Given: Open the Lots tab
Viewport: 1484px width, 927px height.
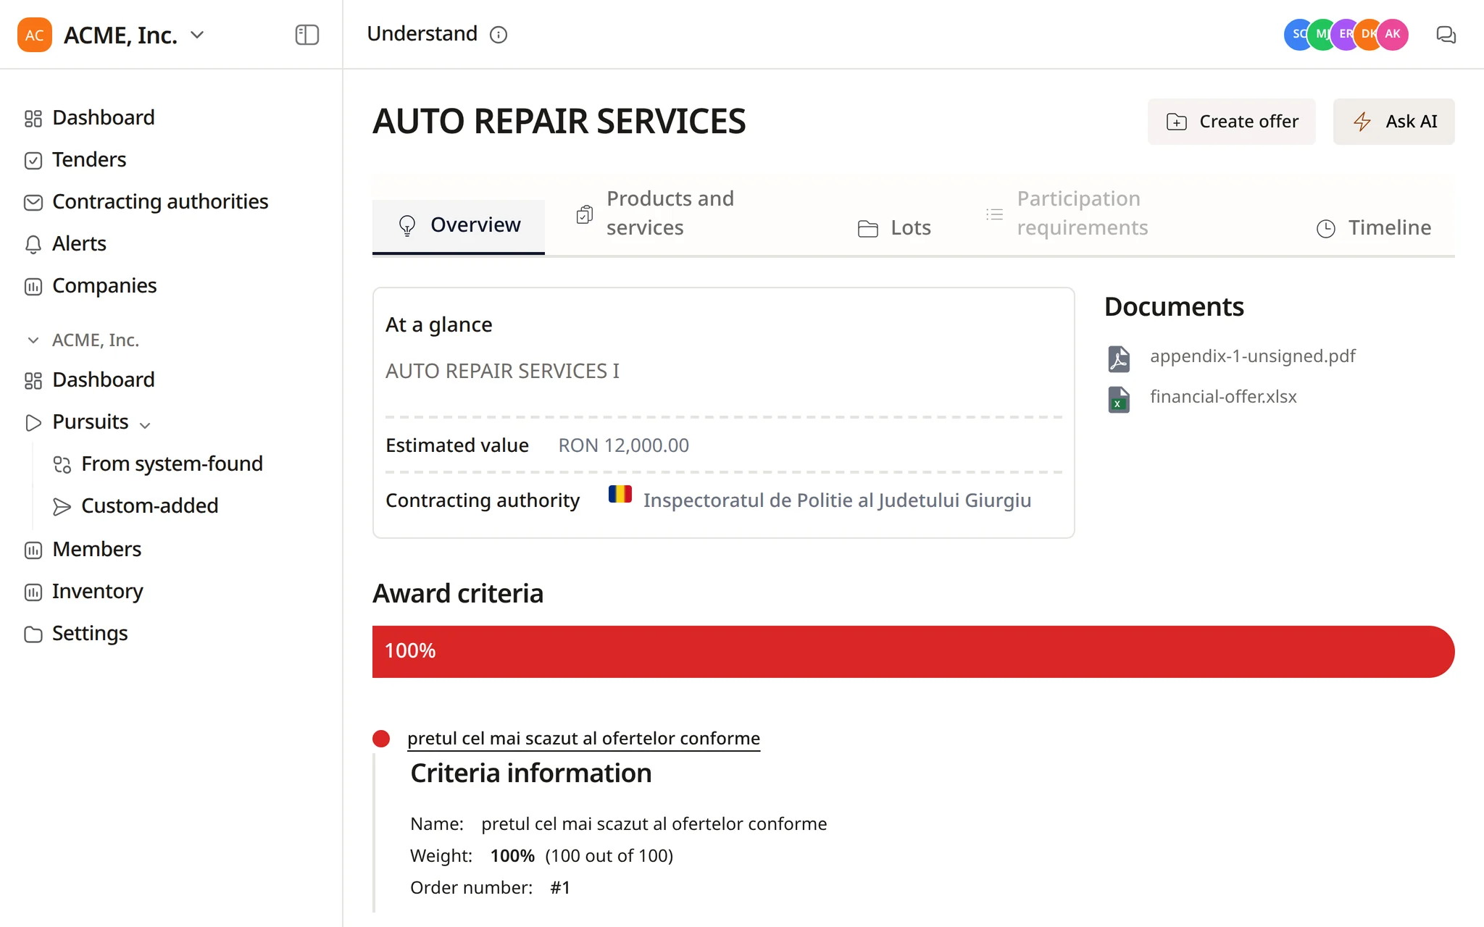Looking at the screenshot, I should 894,228.
